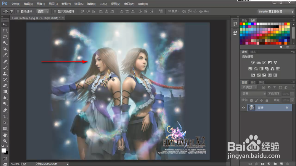Add a Levels adjustment
Image resolution: width=296 pixels, height=166 pixels.
pos(259,63)
